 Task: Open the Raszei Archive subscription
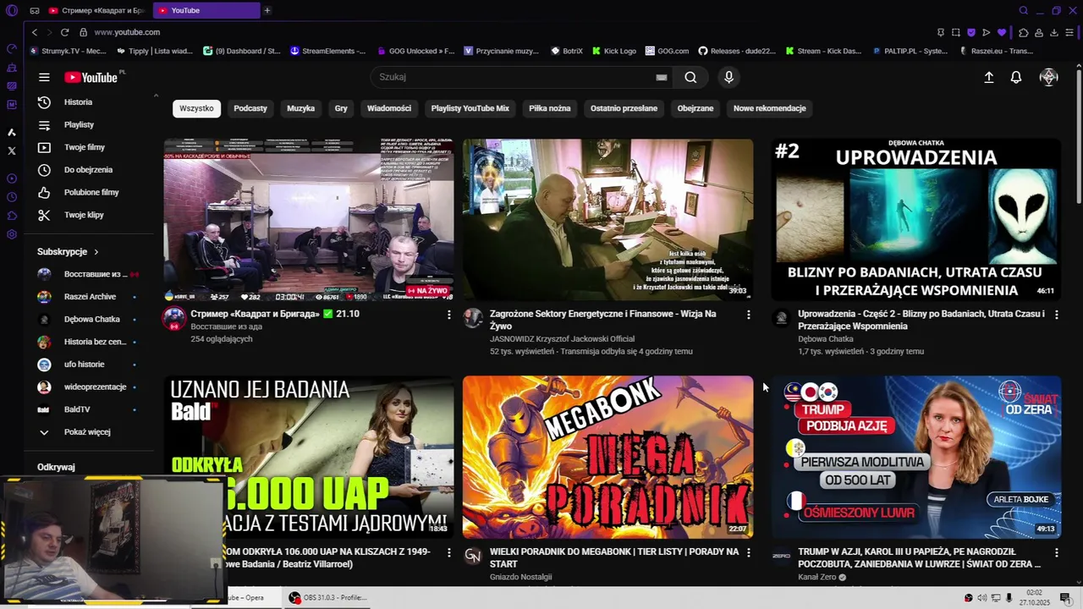coord(89,297)
